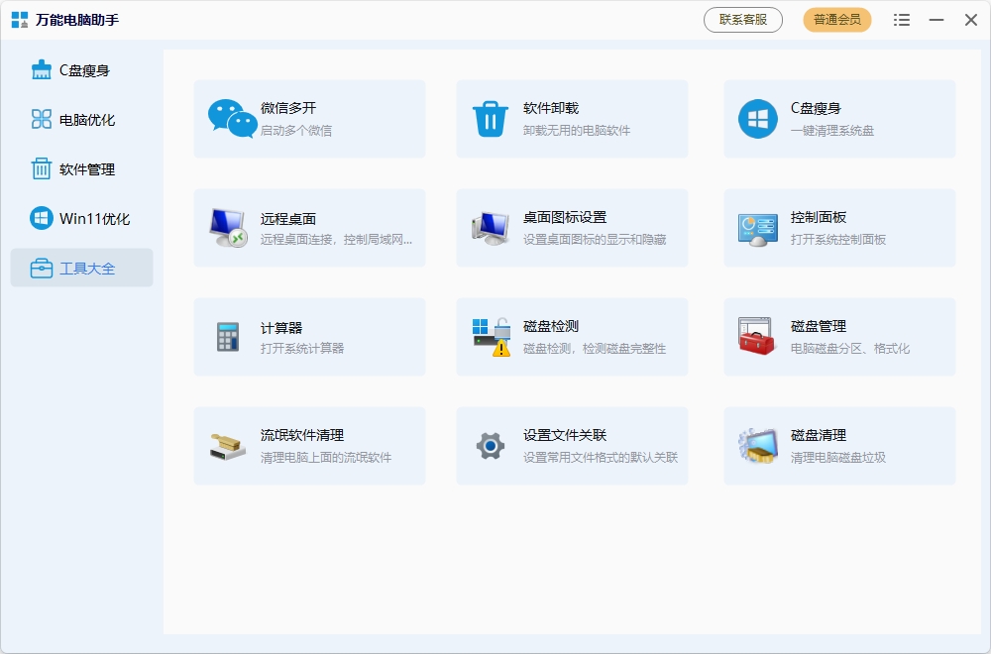Viewport: 991px width, 654px height.
Task: Start 磁盘检测 disk check tool
Action: click(490, 337)
